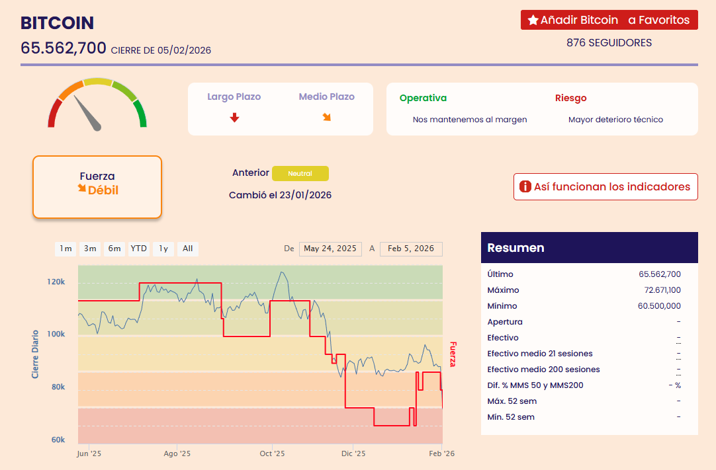716x470 pixels.
Task: Click the BITCOIN title
Action: point(57,23)
